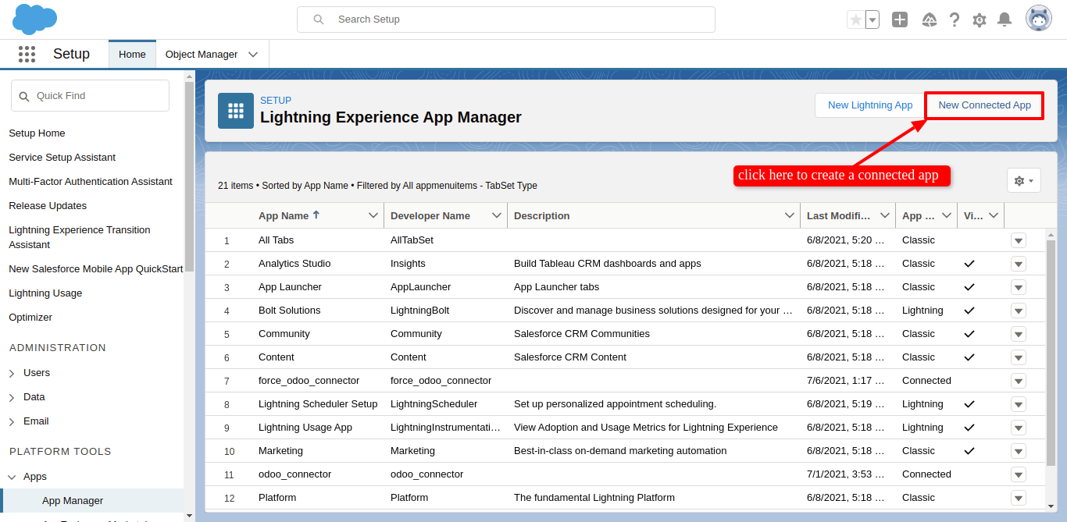Image resolution: width=1067 pixels, height=522 pixels.
Task: Show row actions for force_odoo_connector
Action: 1019,381
